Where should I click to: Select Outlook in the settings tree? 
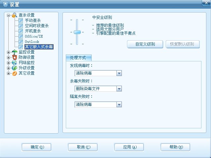pos(32,42)
